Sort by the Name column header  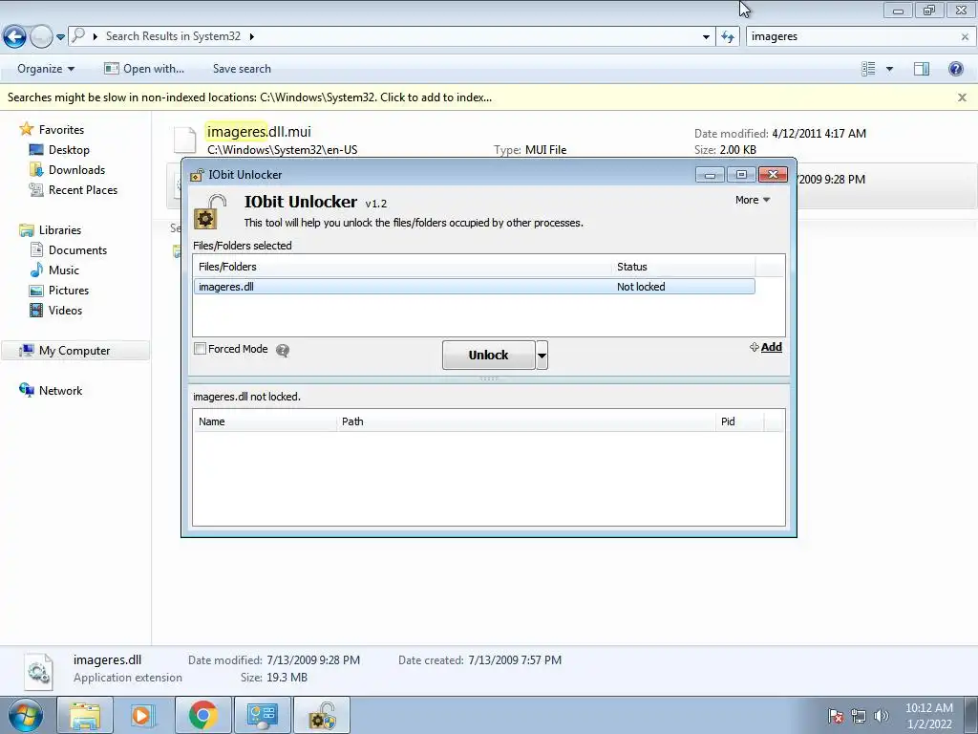(x=265, y=421)
